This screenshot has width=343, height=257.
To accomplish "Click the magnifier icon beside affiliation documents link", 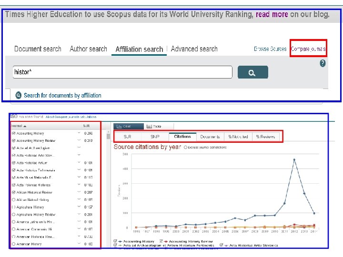I will tap(18, 95).
